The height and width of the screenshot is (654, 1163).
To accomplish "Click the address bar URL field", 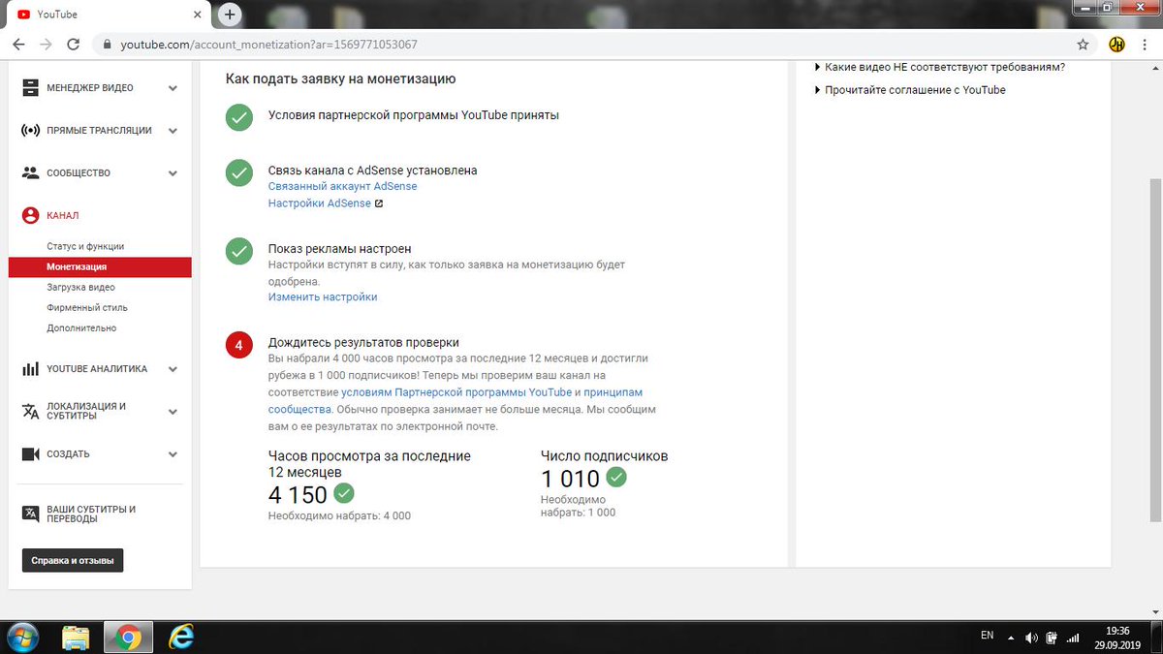I will (581, 45).
